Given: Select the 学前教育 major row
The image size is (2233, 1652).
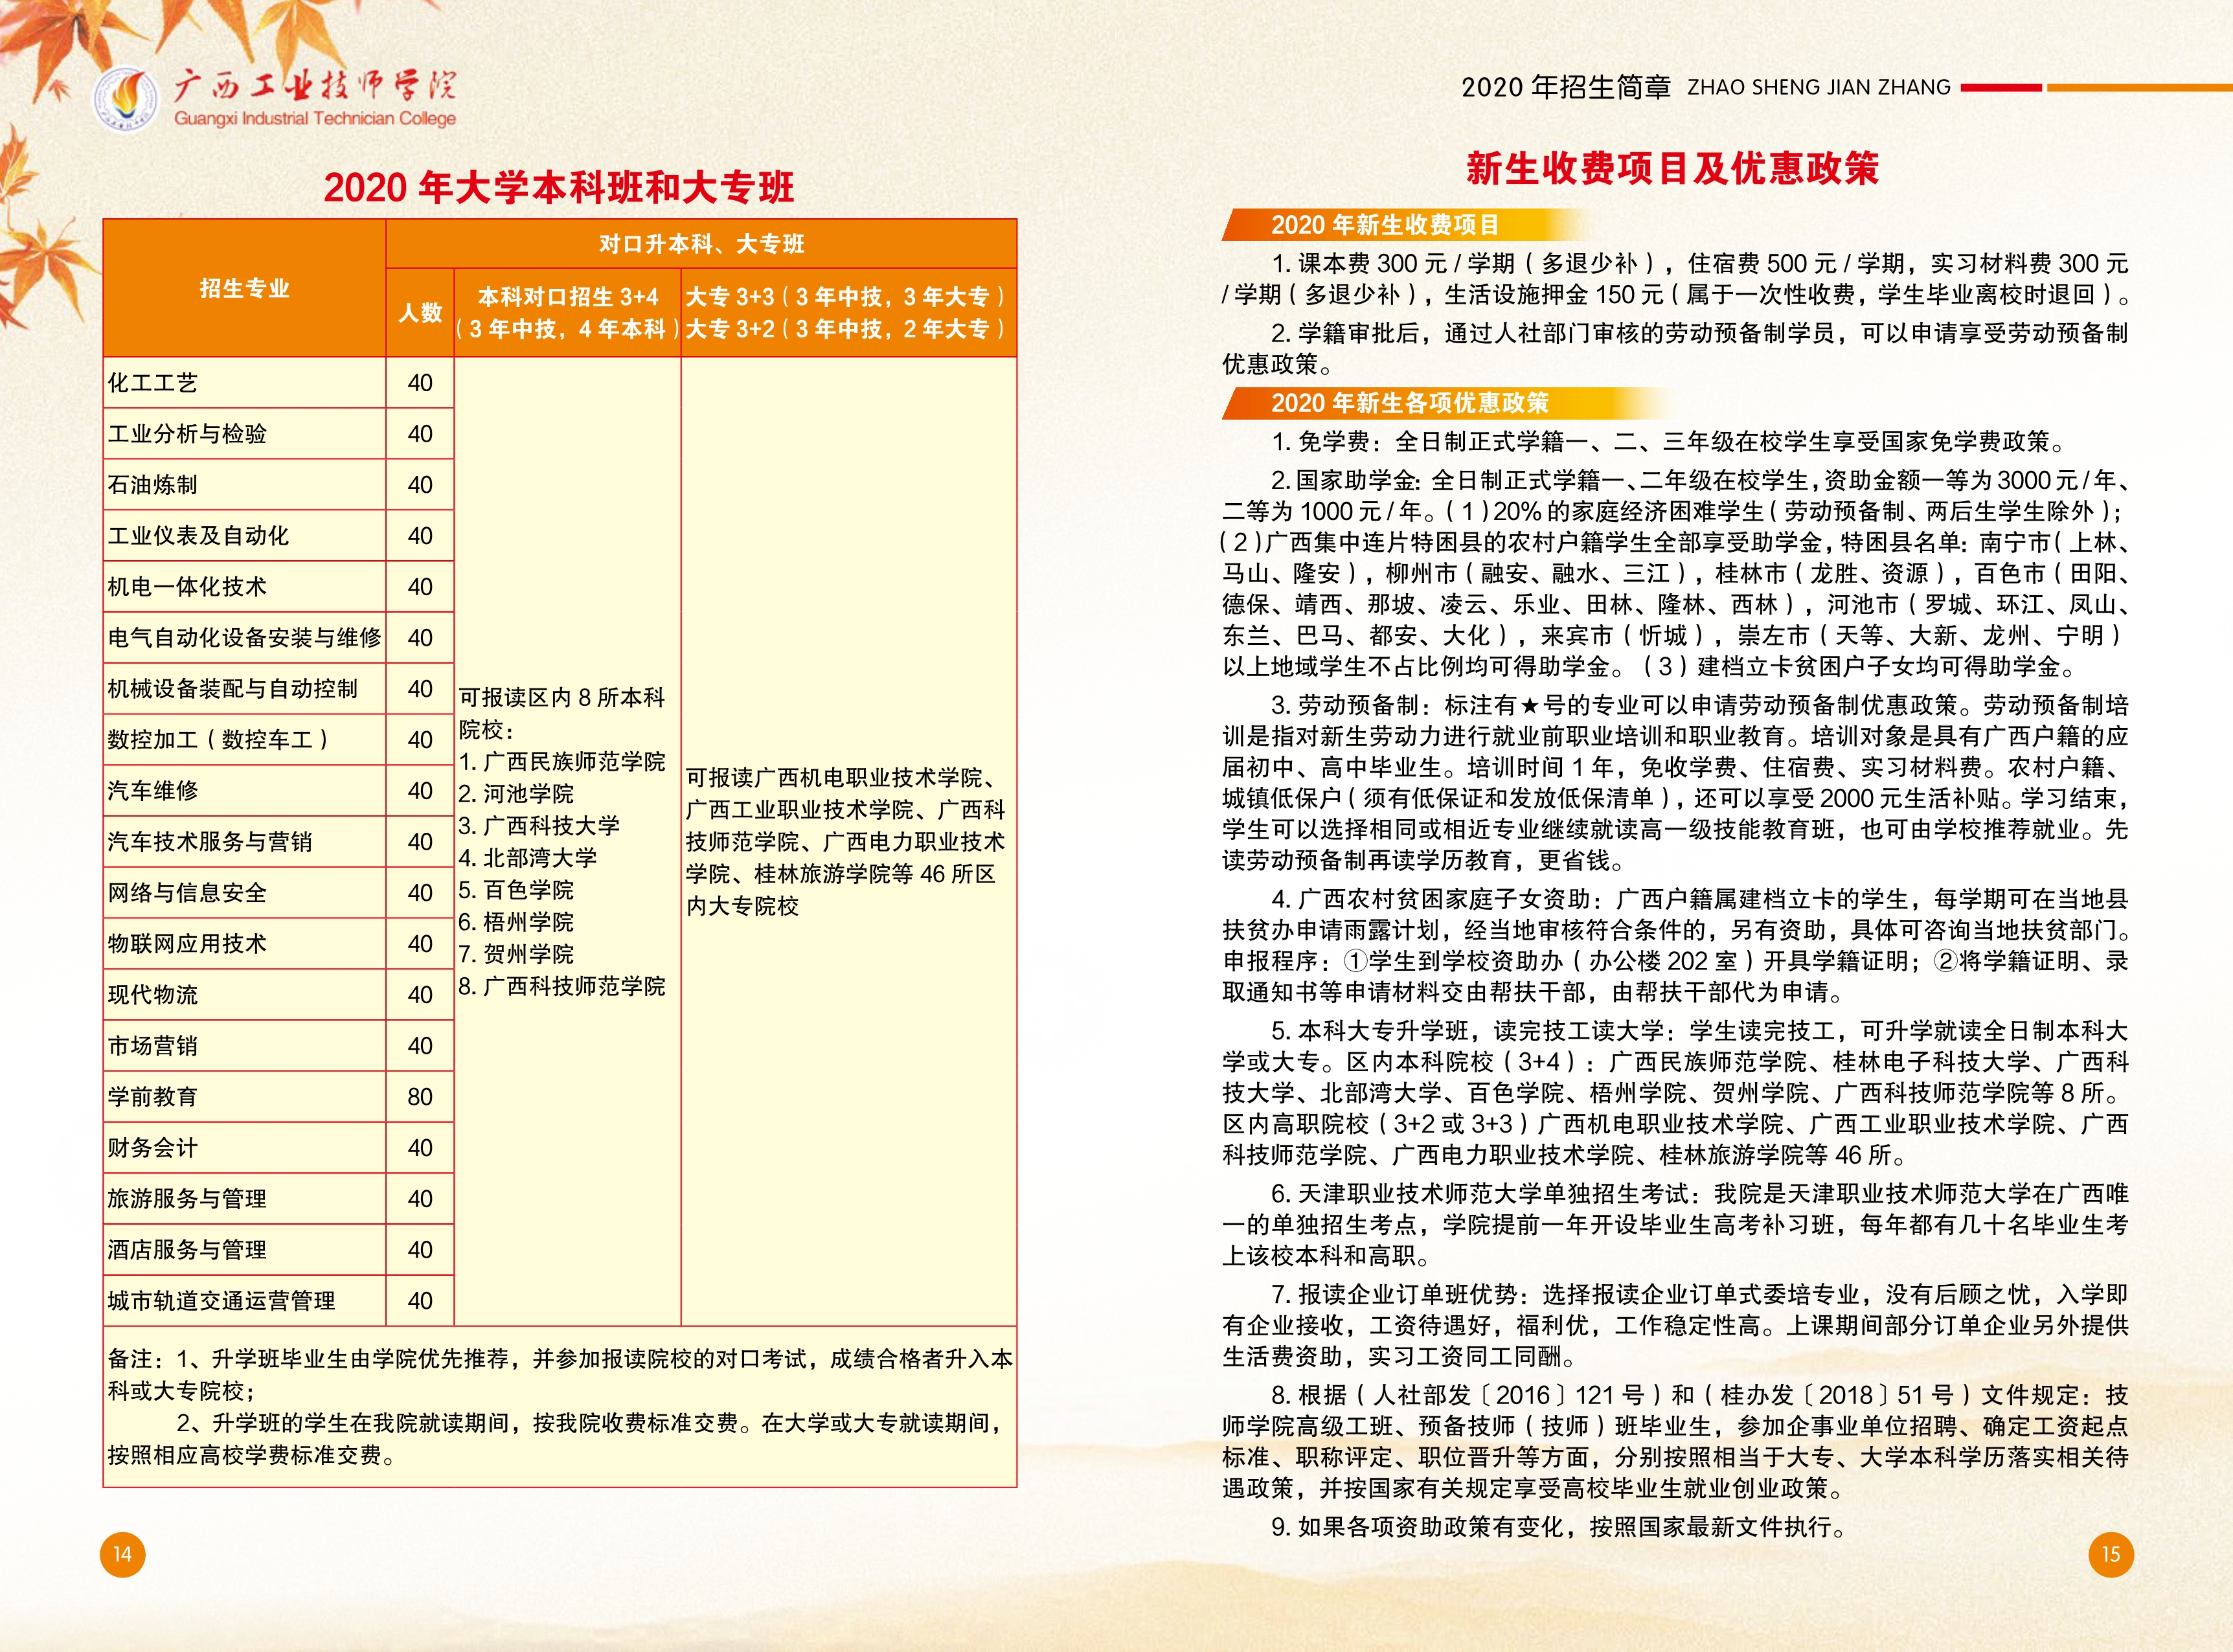Looking at the screenshot, I should click(279, 1097).
